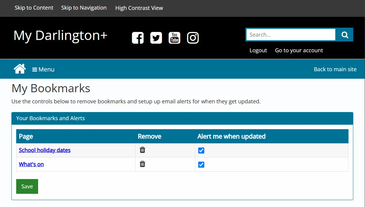Switch to High Contrast View
This screenshot has width=365, height=207.
(x=139, y=8)
